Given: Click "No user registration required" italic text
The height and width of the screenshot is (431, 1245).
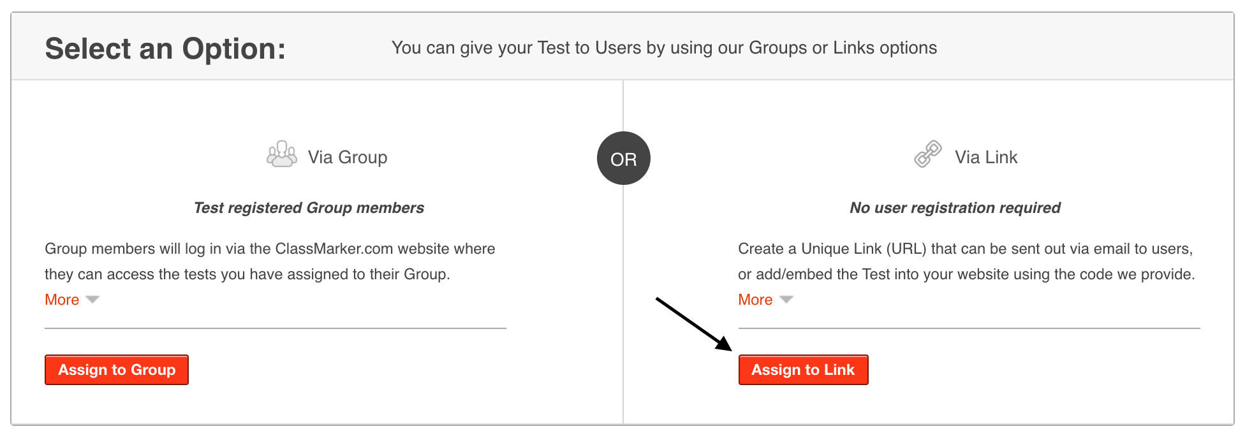Looking at the screenshot, I should [955, 208].
